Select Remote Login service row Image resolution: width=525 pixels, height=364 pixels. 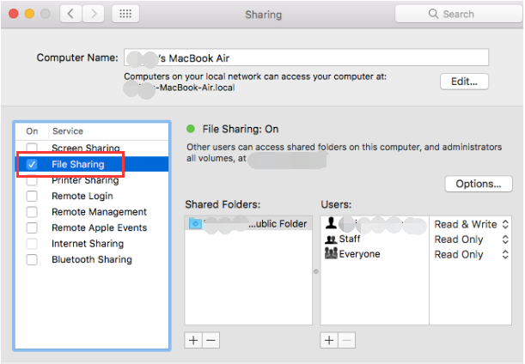(92, 196)
